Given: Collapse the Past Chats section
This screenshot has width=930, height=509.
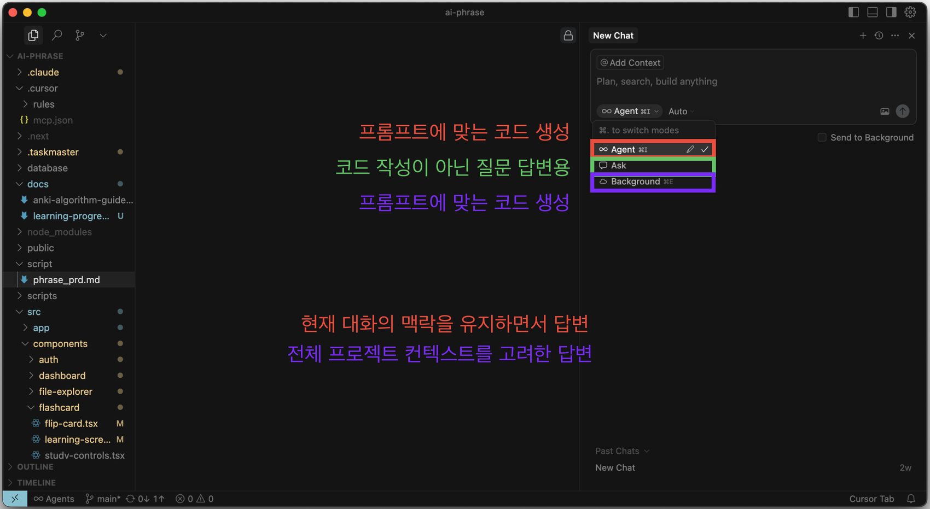Looking at the screenshot, I should tap(622, 451).
